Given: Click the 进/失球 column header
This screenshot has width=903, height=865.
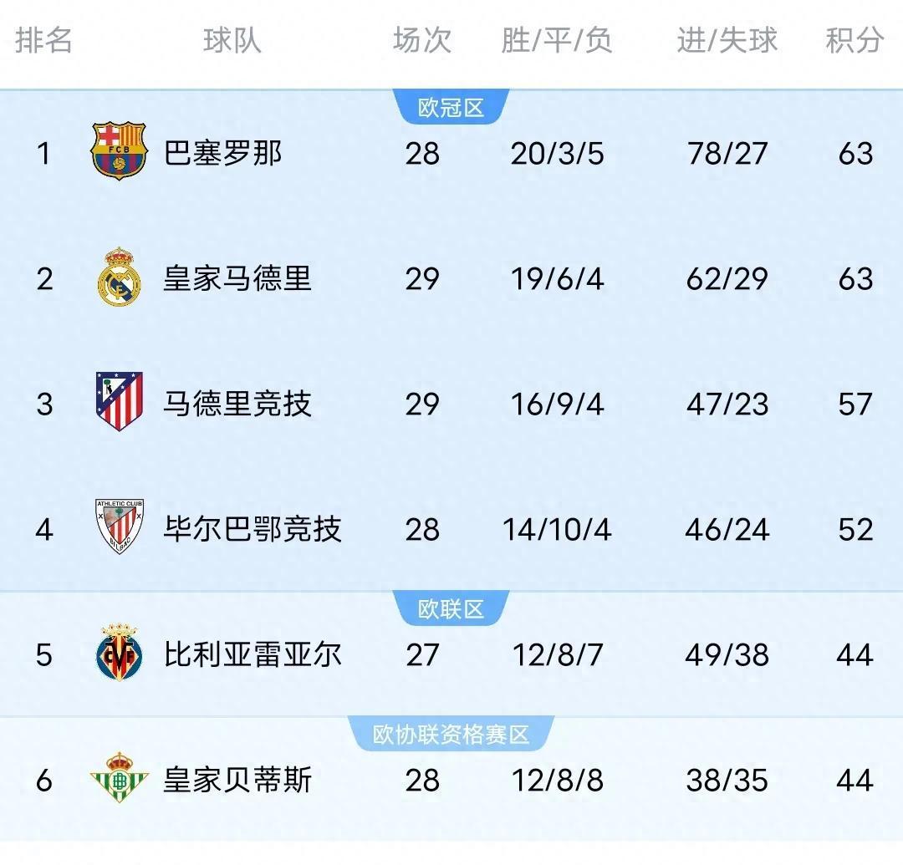Looking at the screenshot, I should tap(727, 40).
